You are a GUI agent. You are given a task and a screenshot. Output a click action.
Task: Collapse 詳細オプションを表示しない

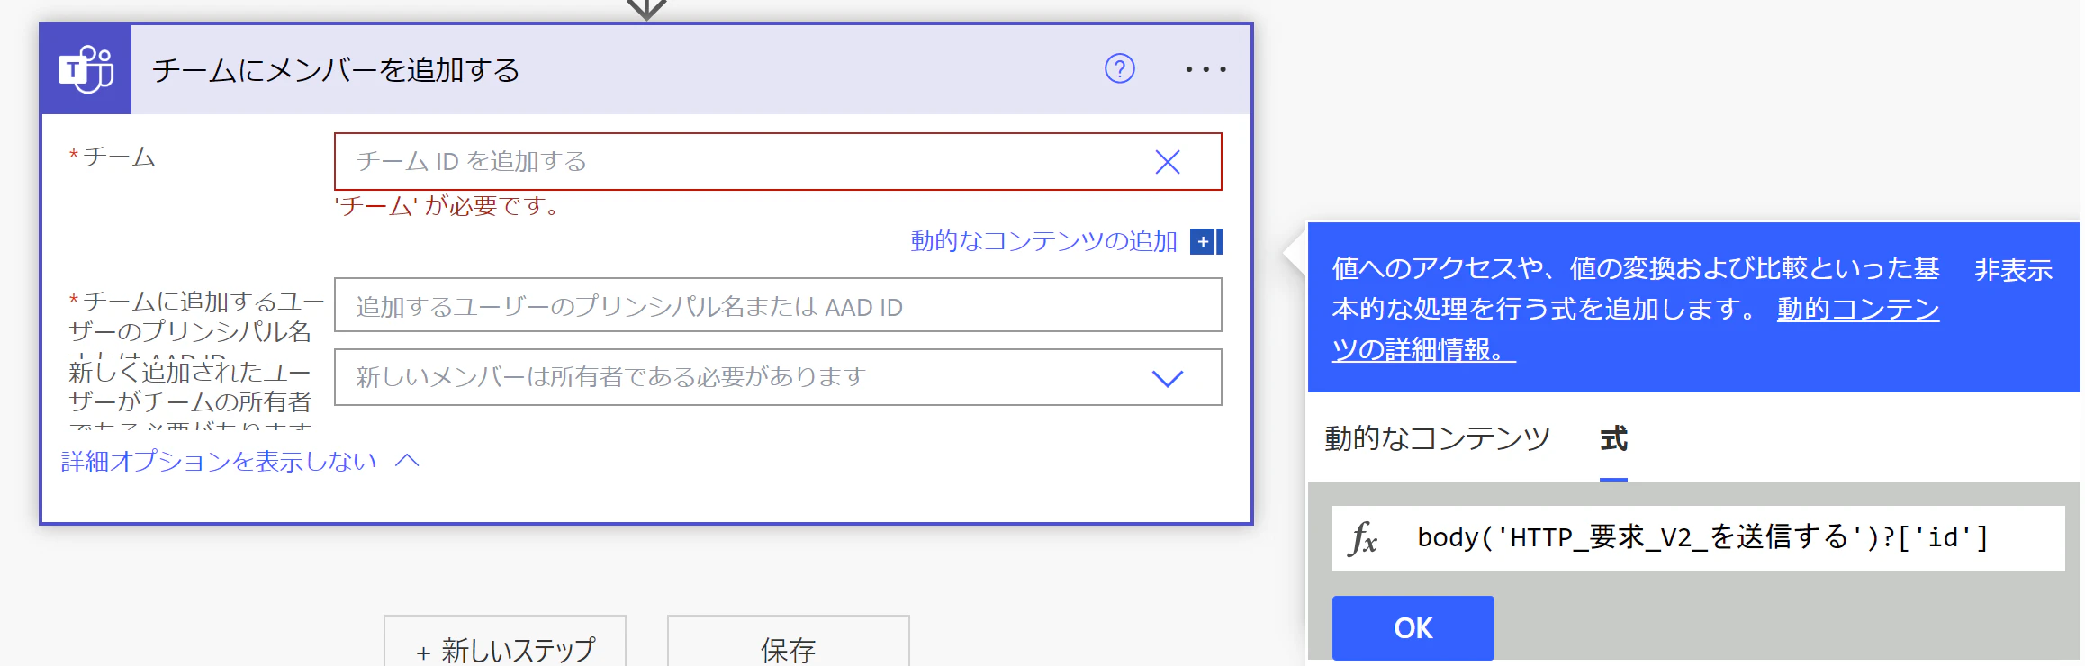240,461
